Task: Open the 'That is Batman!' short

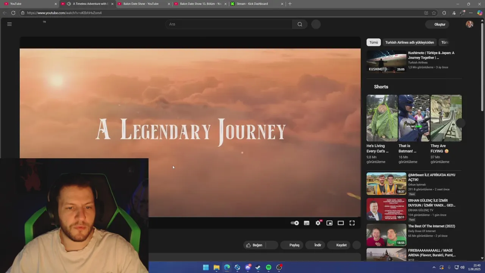Action: (414, 118)
